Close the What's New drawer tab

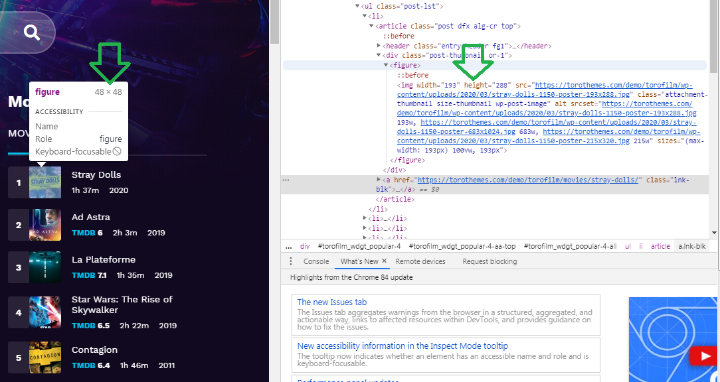(385, 261)
